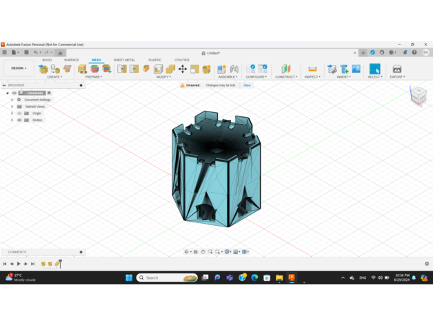Toggle visibility of the Bodies folder
This screenshot has height=325, width=433.
pos(19,120)
